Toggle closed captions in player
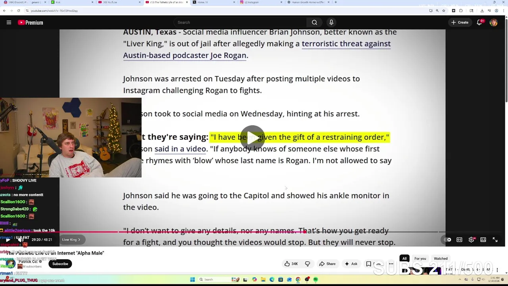This screenshot has height=286, width=508. coord(459,240)
